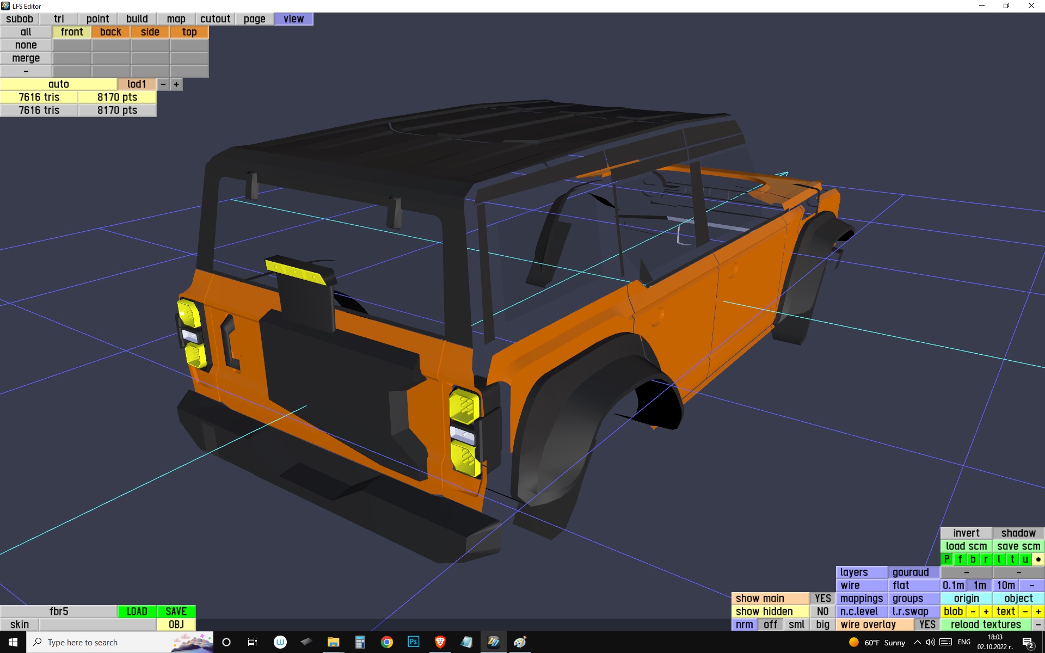Image resolution: width=1045 pixels, height=653 pixels.
Task: Click the lod1 minus stepper
Action: point(163,84)
